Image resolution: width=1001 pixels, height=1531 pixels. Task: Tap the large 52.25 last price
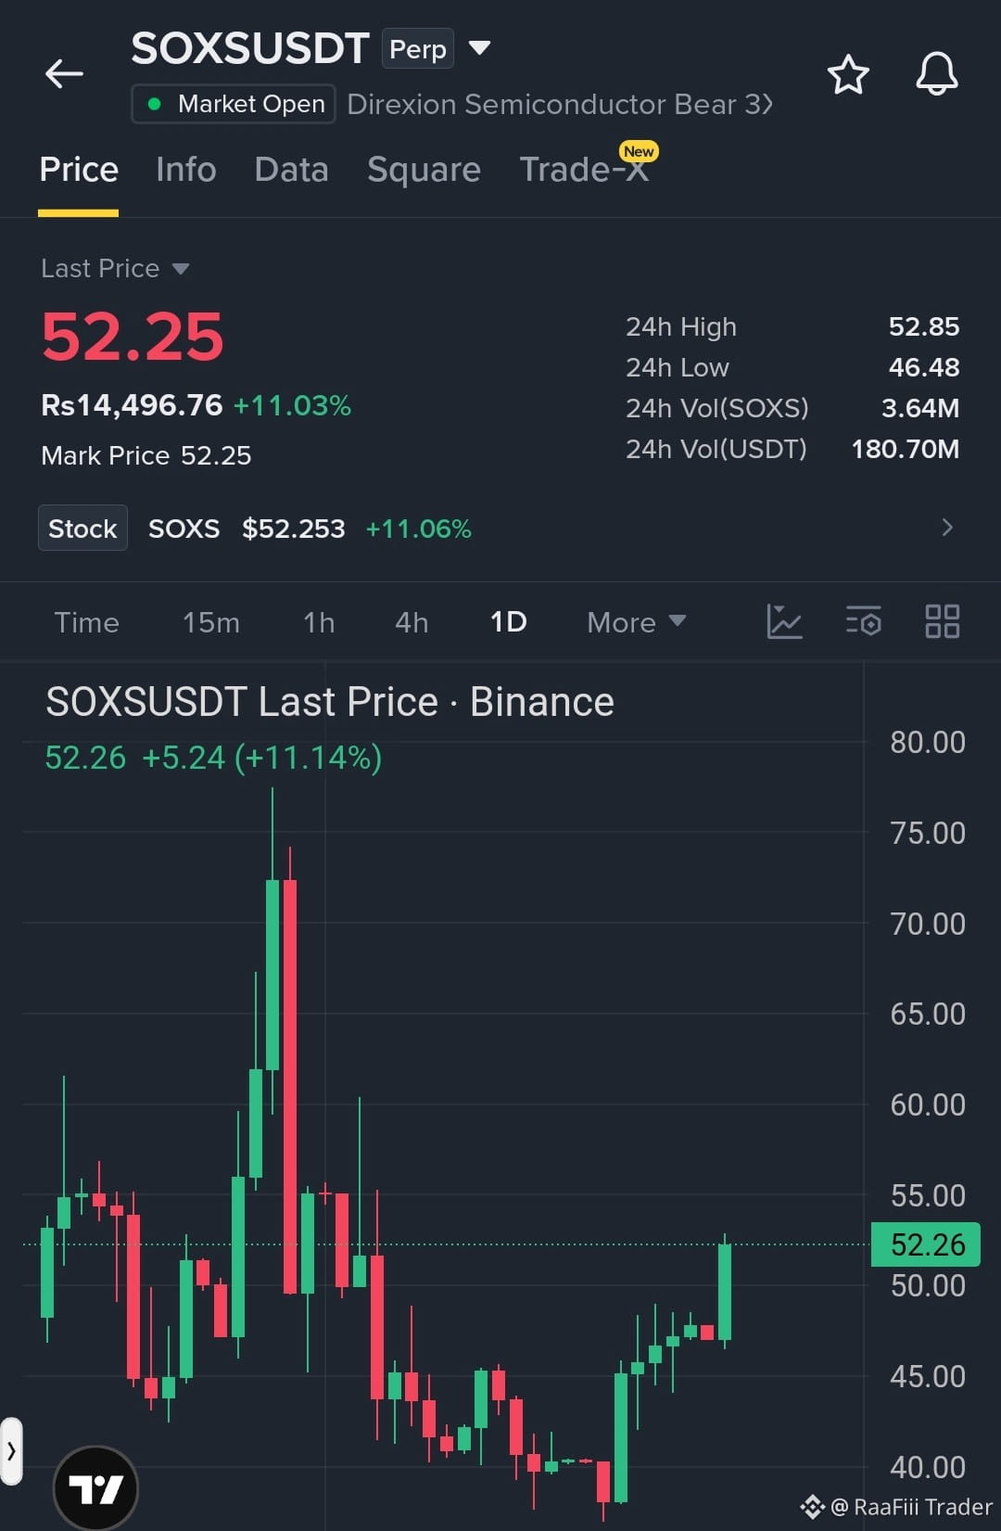point(133,337)
